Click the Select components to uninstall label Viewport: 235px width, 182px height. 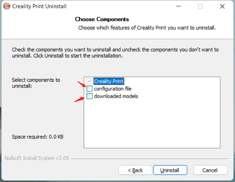pos(36,83)
